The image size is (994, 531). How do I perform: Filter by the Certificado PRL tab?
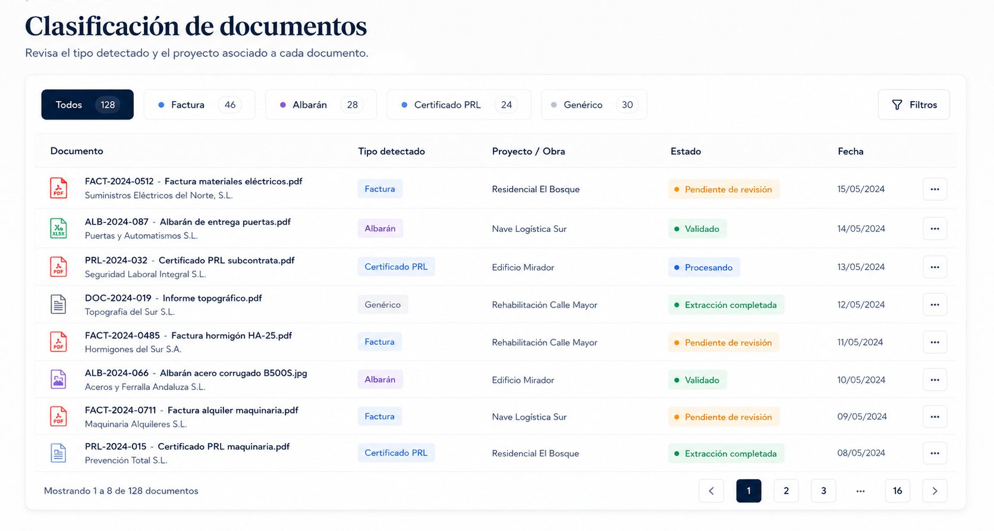click(459, 105)
